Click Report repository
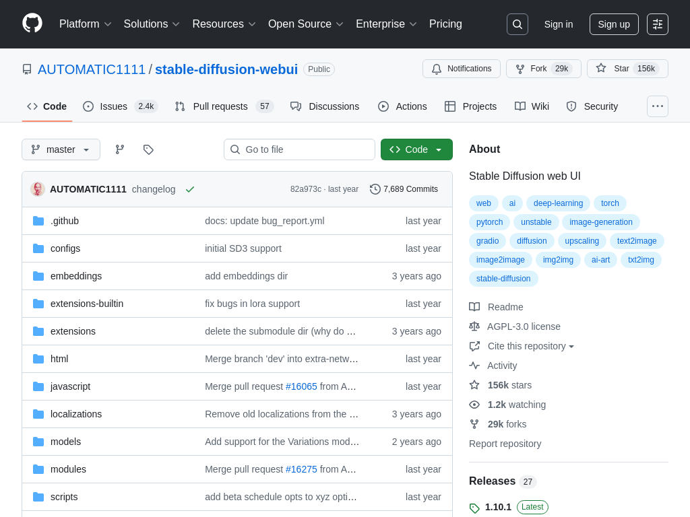Viewport: 690px width, 517px height. click(x=505, y=444)
